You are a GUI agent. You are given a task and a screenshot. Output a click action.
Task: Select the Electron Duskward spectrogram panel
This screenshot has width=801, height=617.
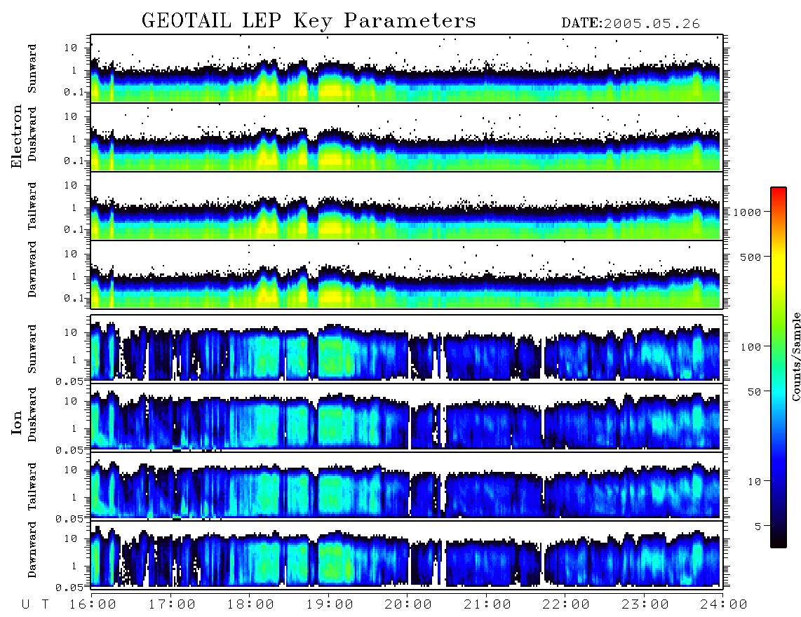pyautogui.click(x=407, y=137)
